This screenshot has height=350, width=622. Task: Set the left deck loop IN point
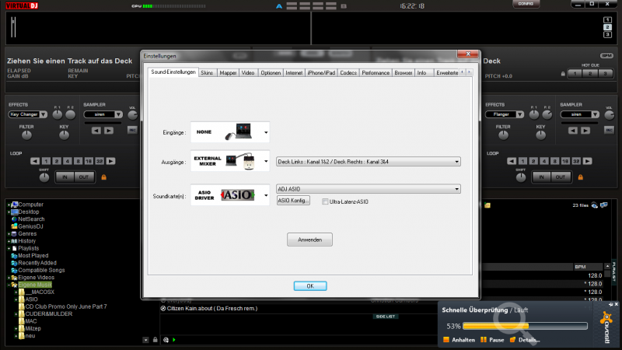point(65,177)
